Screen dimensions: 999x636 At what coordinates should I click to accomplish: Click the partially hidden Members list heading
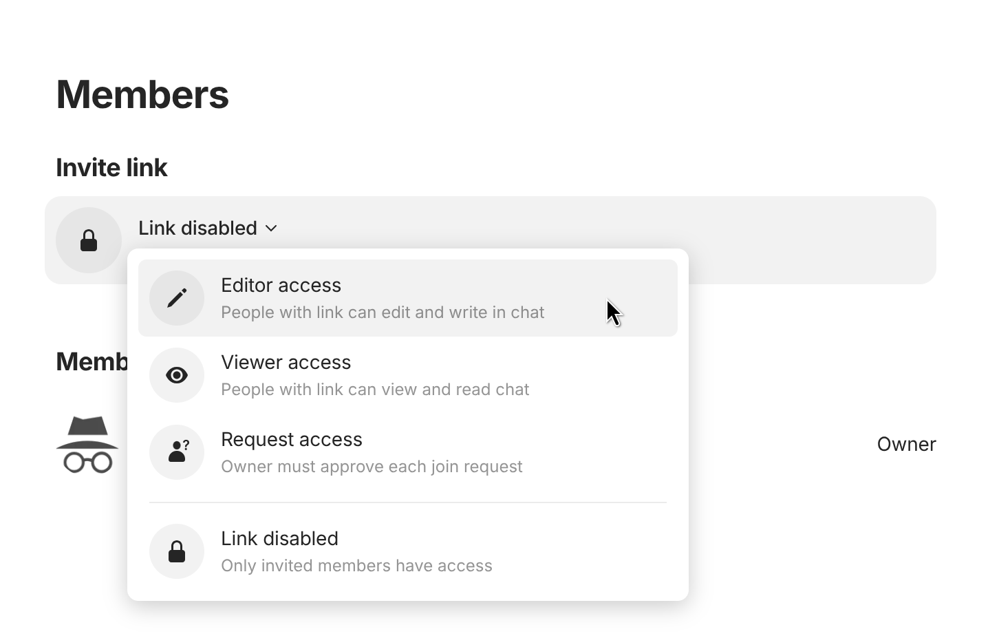click(x=92, y=362)
